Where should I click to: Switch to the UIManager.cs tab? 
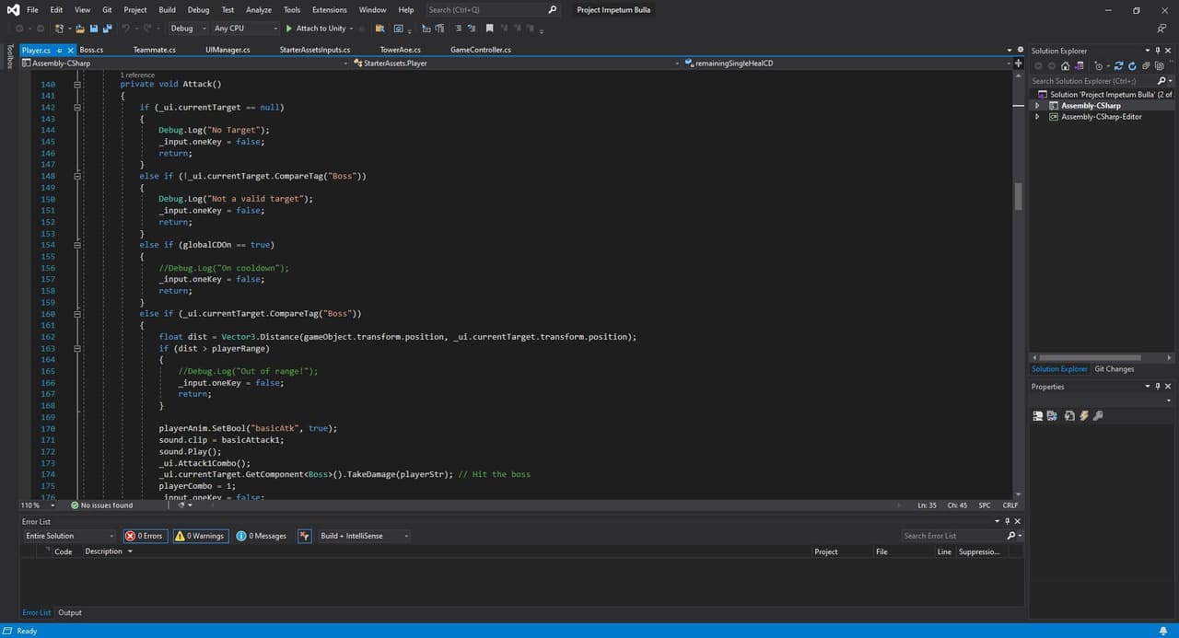tap(228, 50)
